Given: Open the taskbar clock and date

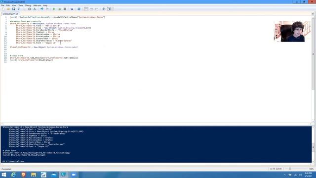Looking at the screenshot, I should click(x=308, y=175).
